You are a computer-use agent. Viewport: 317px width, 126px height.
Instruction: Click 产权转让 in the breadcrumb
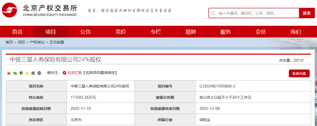click(37, 42)
